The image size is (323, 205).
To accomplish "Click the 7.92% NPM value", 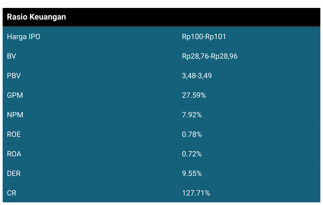I will tap(192, 115).
